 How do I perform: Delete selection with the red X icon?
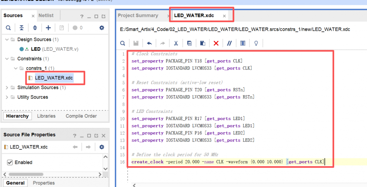tap(216, 43)
